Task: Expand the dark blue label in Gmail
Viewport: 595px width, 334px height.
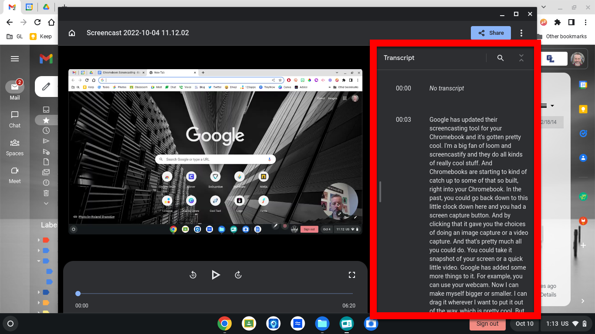Action: tap(39, 292)
